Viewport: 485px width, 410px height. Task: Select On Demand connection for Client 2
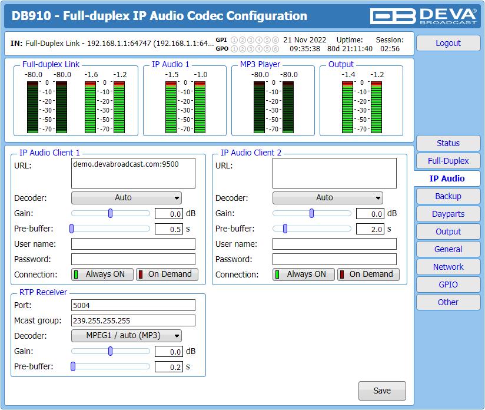click(368, 275)
